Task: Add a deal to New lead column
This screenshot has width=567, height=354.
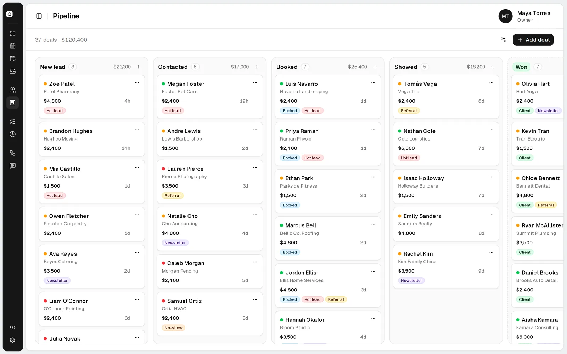Action: pos(139,67)
